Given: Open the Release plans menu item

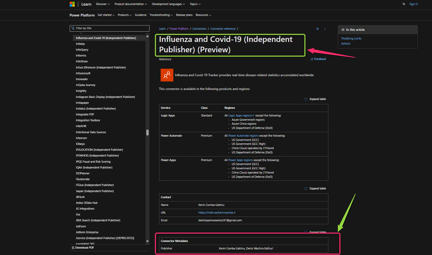Looking at the screenshot, I should [x=184, y=15].
